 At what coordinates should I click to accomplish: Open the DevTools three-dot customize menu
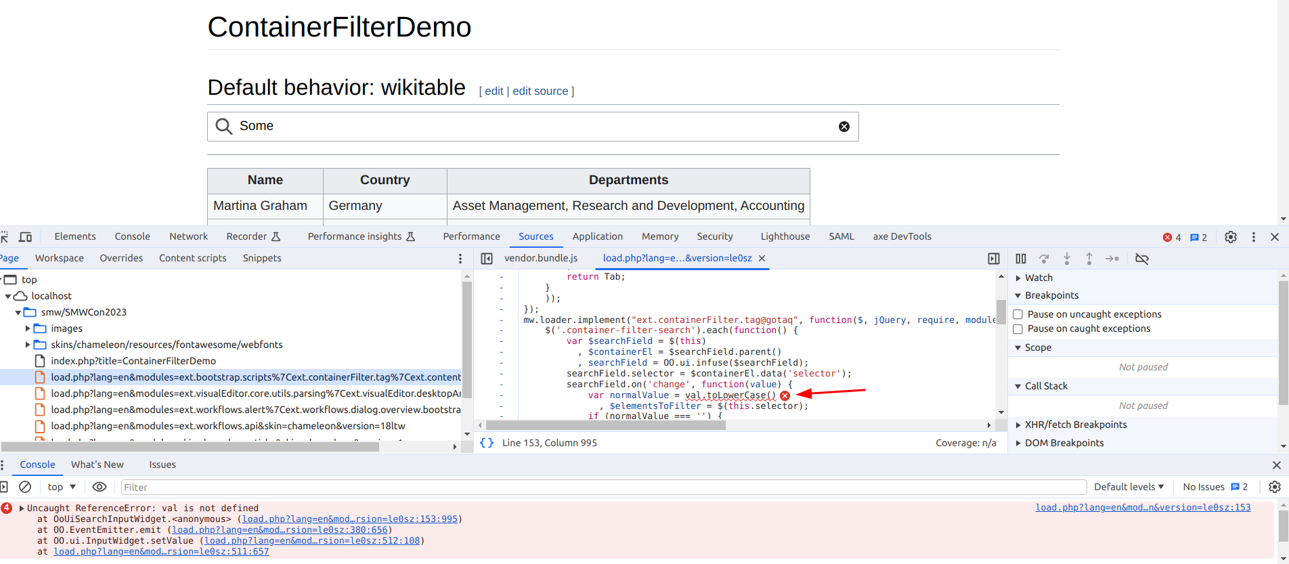tap(1254, 237)
